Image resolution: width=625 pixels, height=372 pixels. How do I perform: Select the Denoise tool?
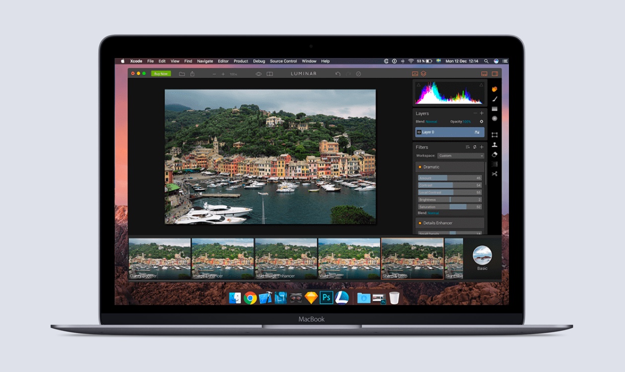click(495, 164)
